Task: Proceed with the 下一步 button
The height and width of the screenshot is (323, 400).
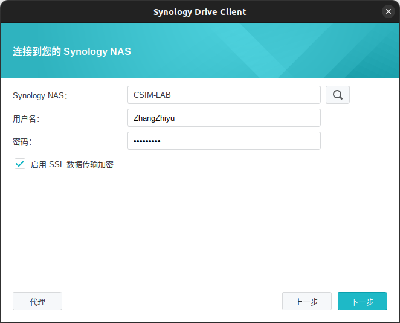Action: tap(363, 301)
